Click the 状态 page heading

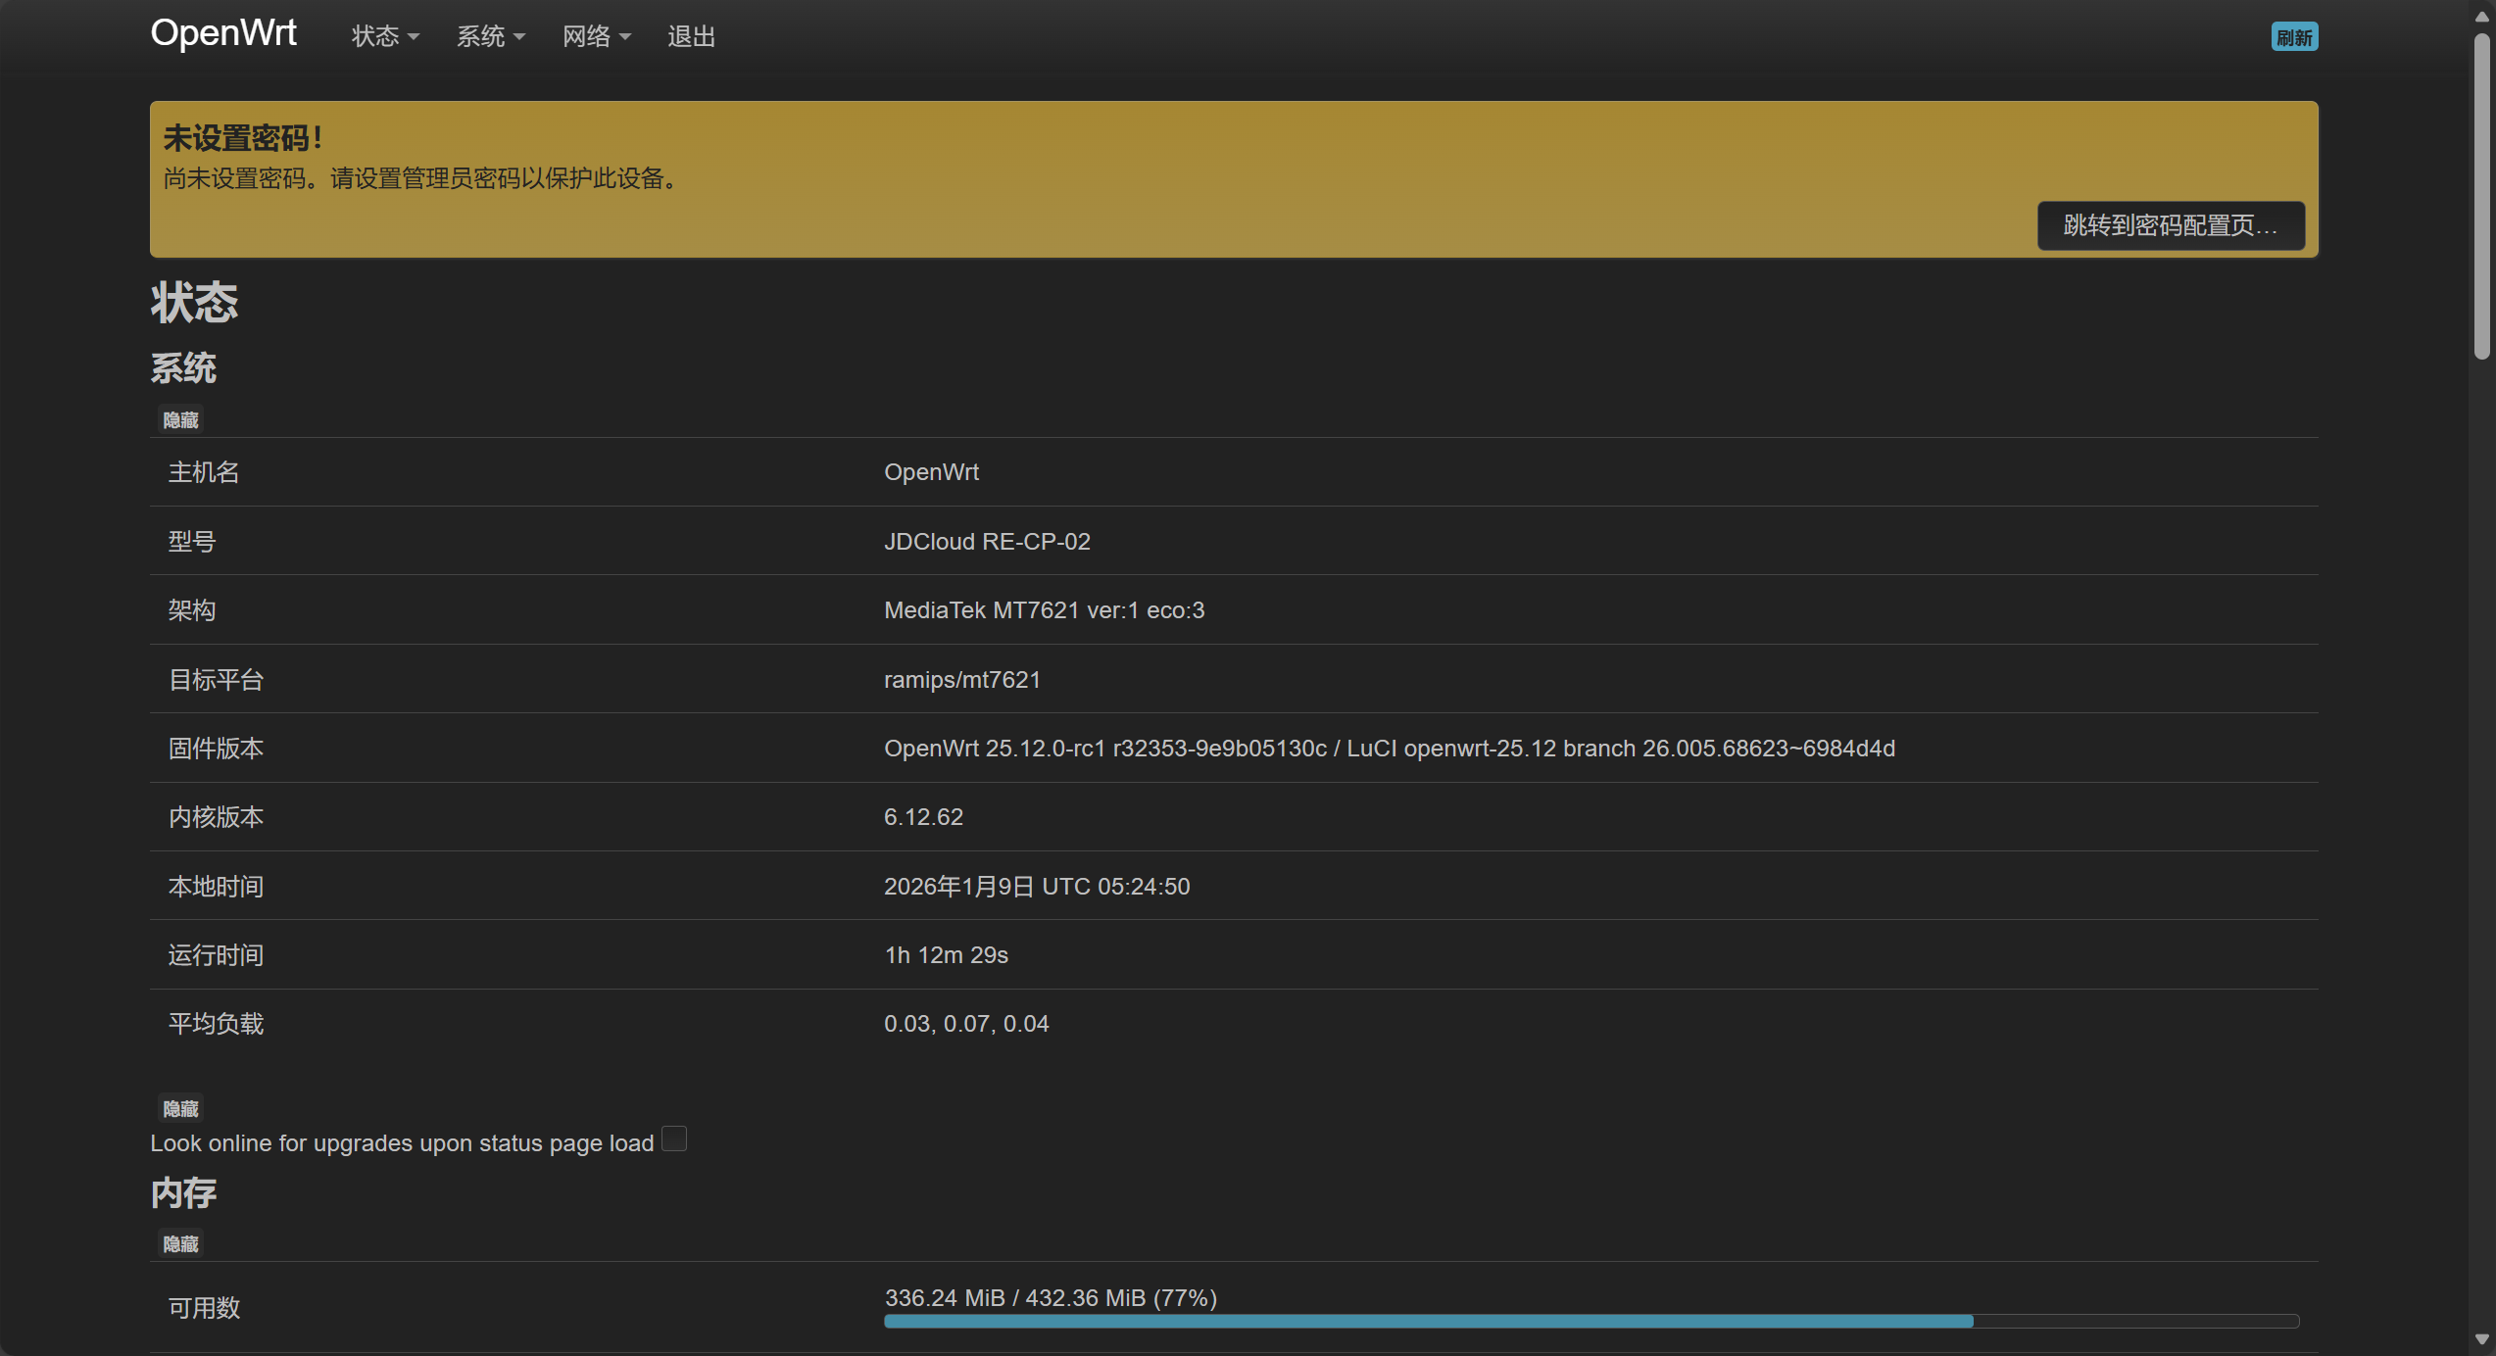coord(194,302)
